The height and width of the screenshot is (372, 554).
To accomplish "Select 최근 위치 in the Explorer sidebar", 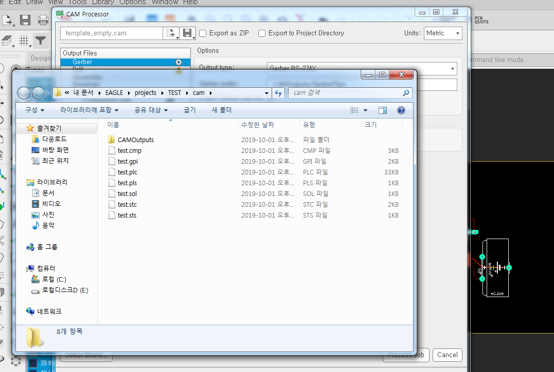I will point(56,161).
